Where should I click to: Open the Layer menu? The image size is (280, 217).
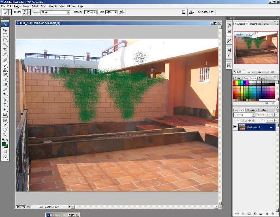[x=26, y=6]
